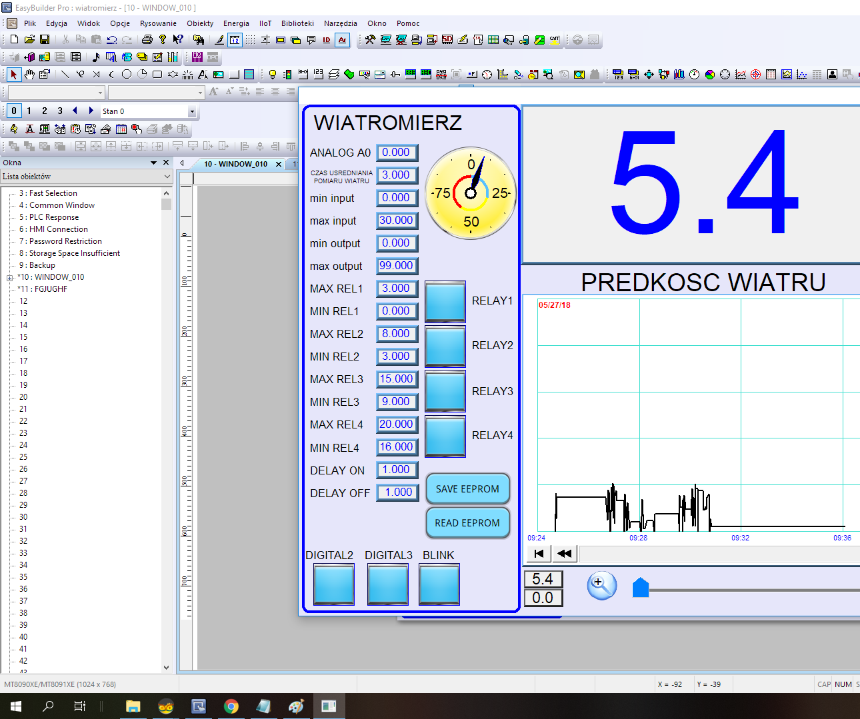
Task: Save the project with floppy disk icon
Action: point(45,39)
